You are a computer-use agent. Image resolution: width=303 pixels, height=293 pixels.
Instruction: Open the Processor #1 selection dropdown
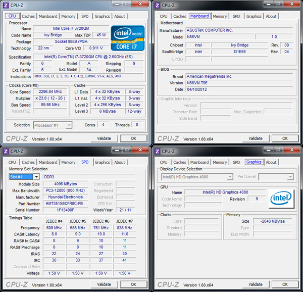pyautogui.click(x=69, y=125)
